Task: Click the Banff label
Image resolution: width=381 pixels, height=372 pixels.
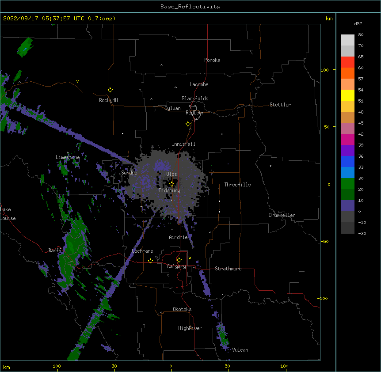Action: pos(55,251)
